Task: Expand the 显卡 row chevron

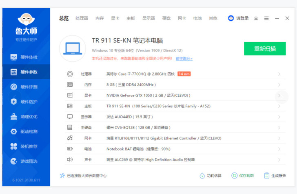Action: click(x=279, y=96)
